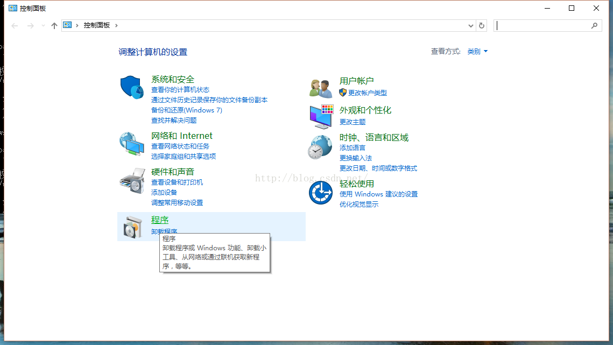Open 调整常用移动设置 link

point(177,202)
